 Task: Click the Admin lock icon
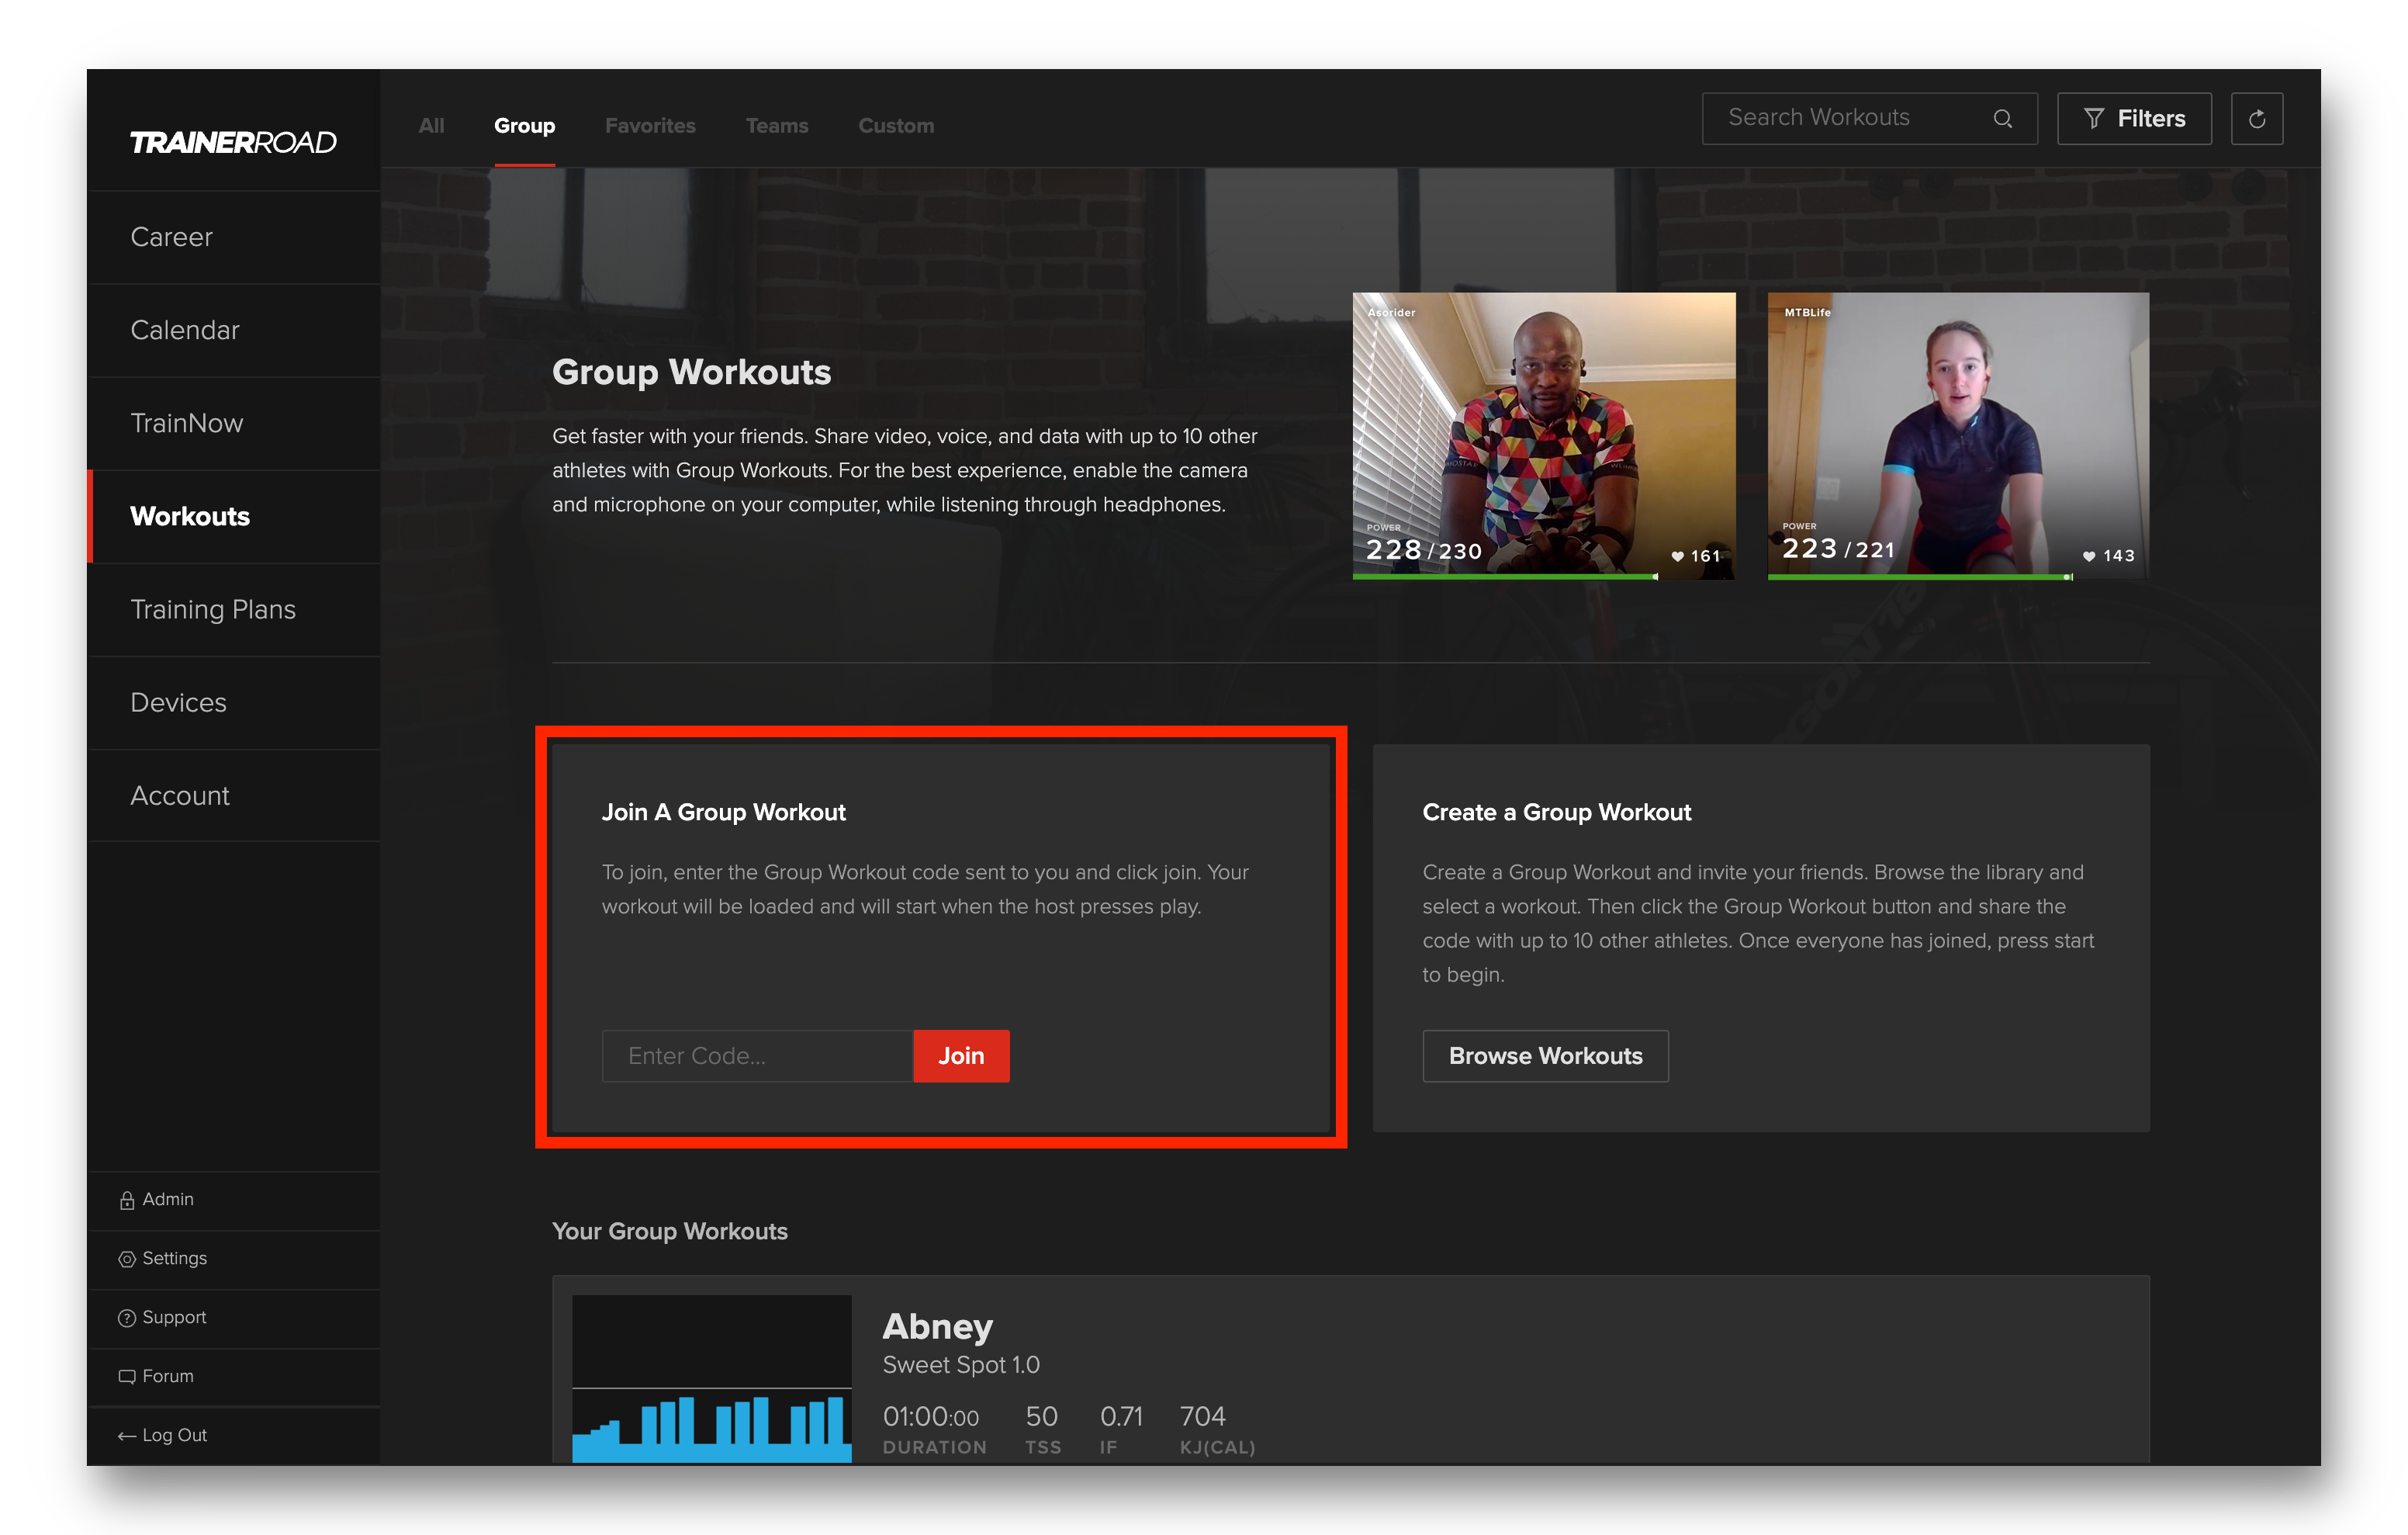coord(127,1200)
